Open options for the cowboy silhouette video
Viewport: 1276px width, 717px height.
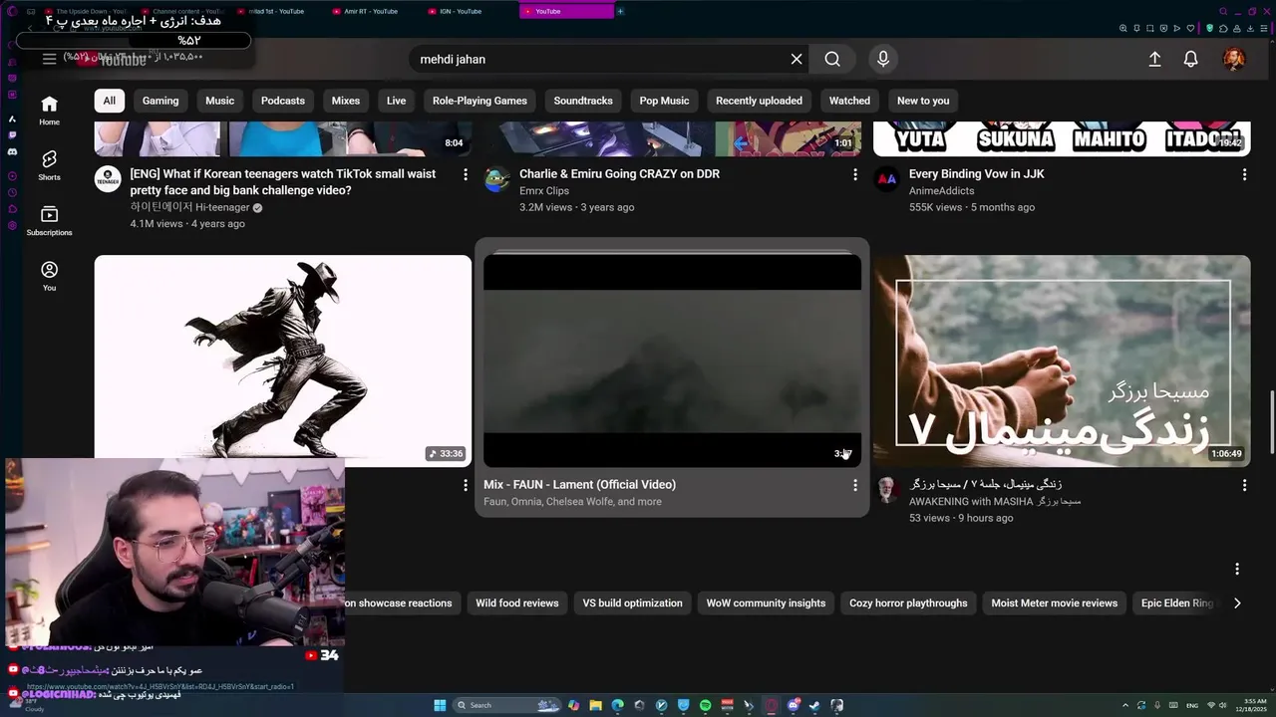465,485
